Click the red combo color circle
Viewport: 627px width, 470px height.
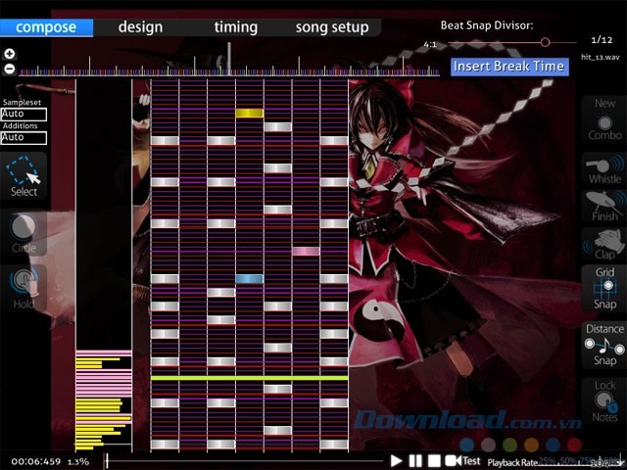tap(575, 445)
